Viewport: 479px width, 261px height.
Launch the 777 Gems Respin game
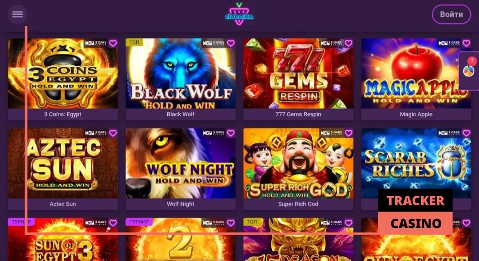298,73
